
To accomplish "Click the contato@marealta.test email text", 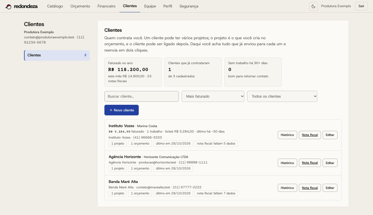I will [x=153, y=188].
